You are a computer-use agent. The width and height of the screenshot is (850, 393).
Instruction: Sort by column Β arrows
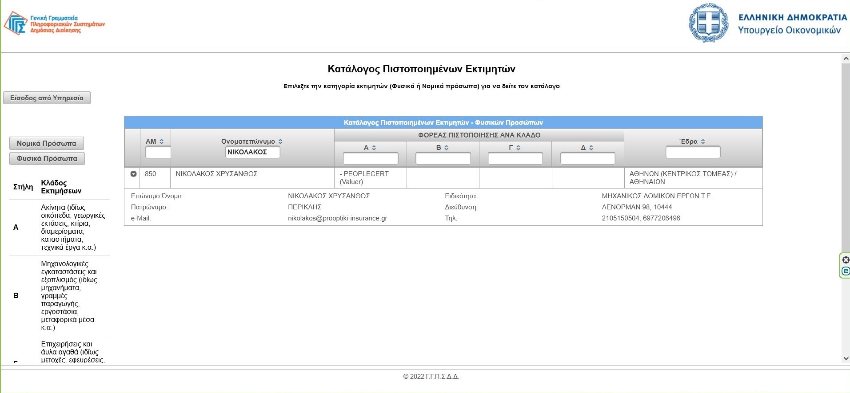[x=447, y=148]
